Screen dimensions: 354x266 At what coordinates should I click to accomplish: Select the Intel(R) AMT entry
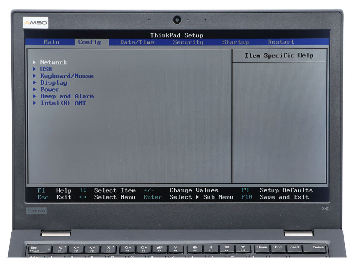(63, 103)
